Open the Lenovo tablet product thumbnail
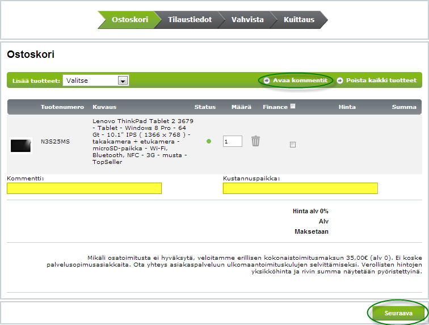The height and width of the screenshot is (325, 429). 21,146
